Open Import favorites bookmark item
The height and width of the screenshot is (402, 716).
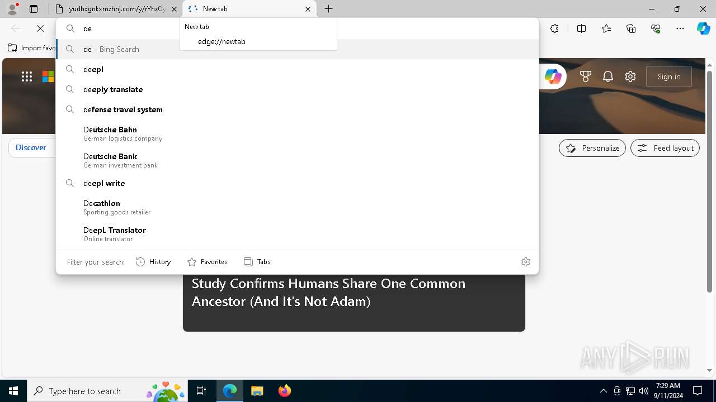coord(31,48)
